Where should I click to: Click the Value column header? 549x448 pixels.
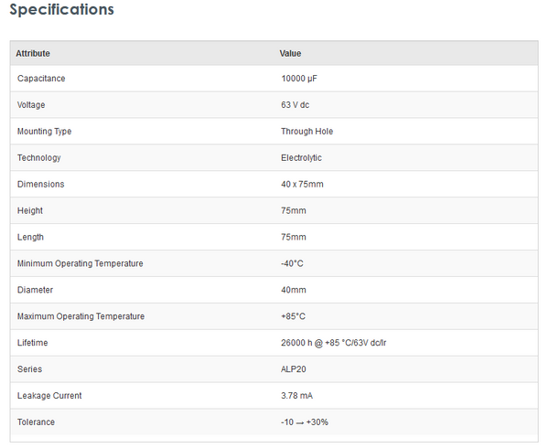(290, 53)
